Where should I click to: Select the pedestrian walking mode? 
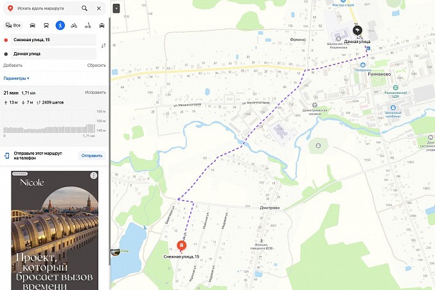(60, 26)
